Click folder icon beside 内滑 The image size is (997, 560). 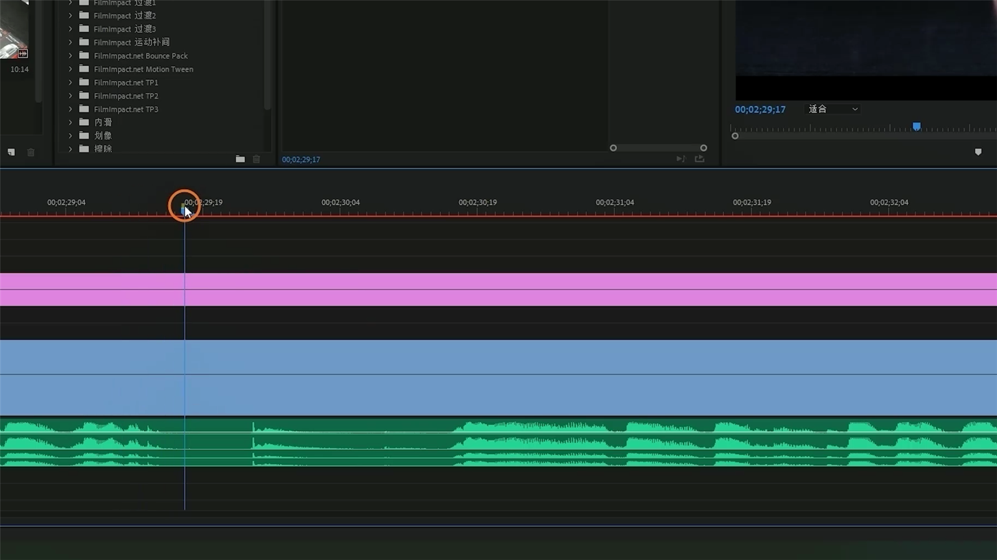(84, 122)
